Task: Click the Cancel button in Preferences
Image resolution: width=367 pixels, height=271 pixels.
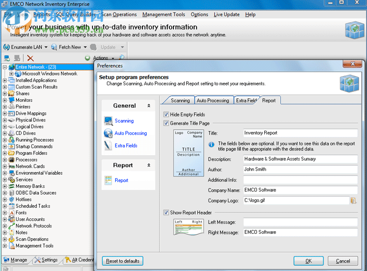Action: (343, 261)
